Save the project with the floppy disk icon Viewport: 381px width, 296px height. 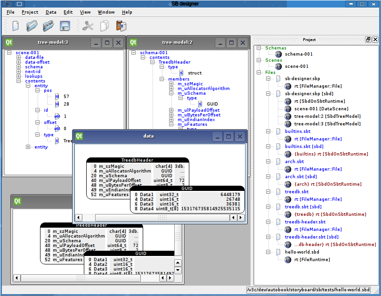point(65,26)
